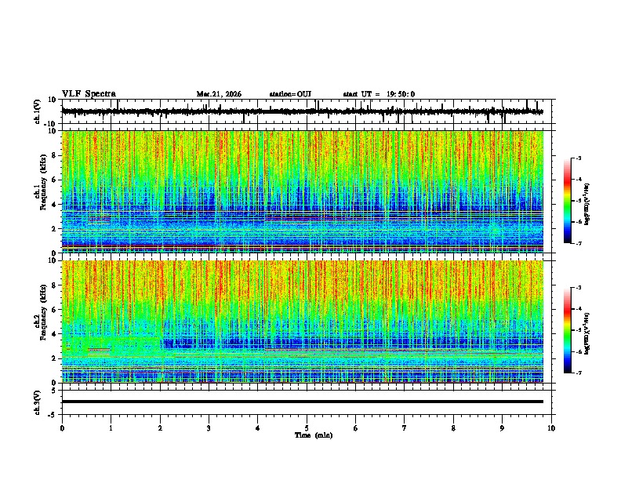Click the time axis tick label "3"

pos(209,428)
